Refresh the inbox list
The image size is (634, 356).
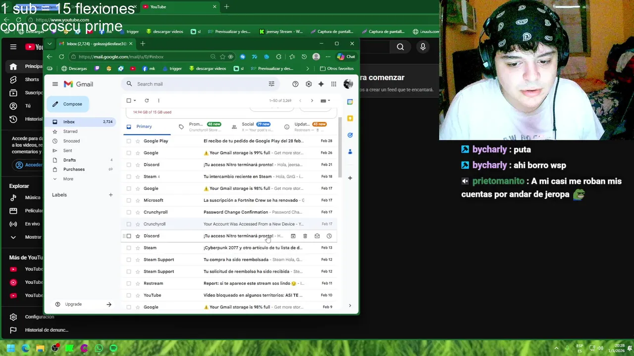(x=147, y=100)
